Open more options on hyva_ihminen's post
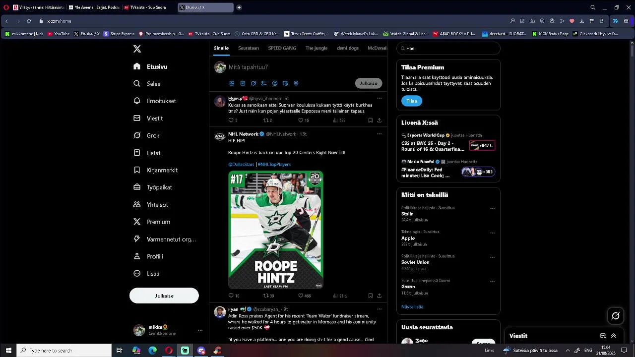The width and height of the screenshot is (635, 357). pos(380,98)
